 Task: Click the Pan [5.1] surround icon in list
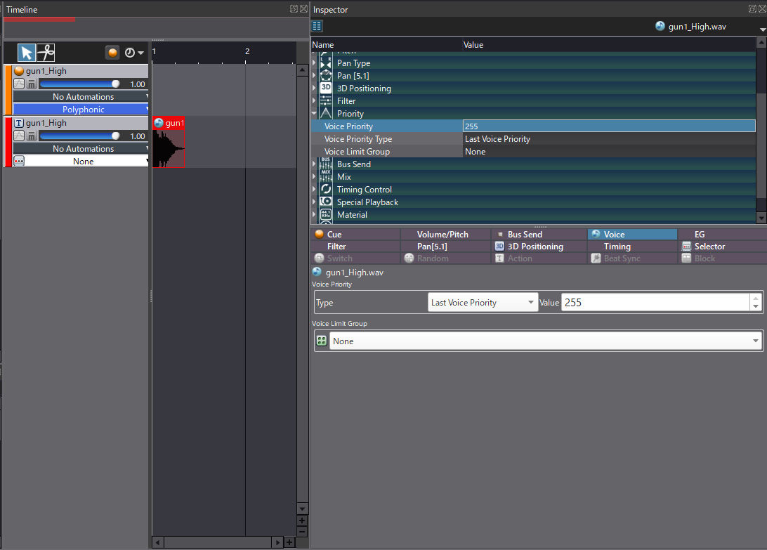coord(326,75)
